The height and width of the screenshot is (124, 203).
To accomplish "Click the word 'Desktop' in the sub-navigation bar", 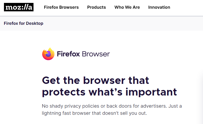I will point(35,23).
